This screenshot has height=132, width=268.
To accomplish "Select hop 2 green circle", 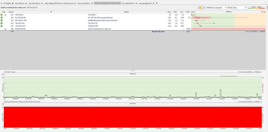I will pyautogui.click(x=2, y=18).
